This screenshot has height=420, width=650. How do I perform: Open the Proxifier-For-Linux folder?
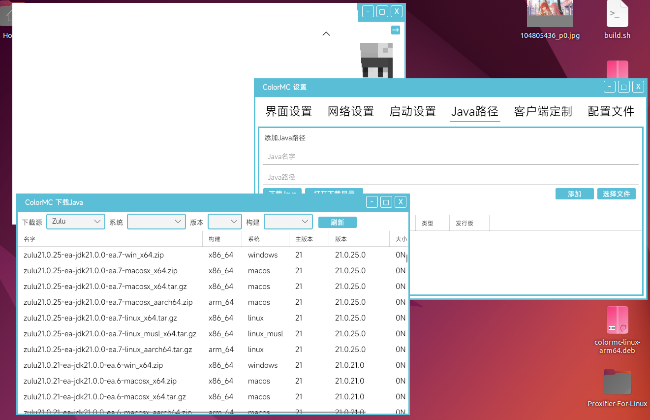617,382
